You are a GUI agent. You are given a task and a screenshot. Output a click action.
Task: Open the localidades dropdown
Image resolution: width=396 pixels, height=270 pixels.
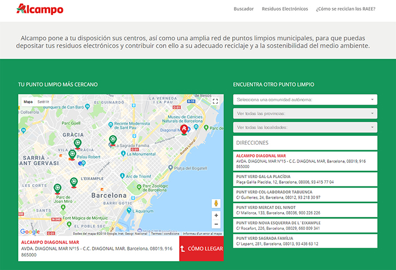pos(305,127)
